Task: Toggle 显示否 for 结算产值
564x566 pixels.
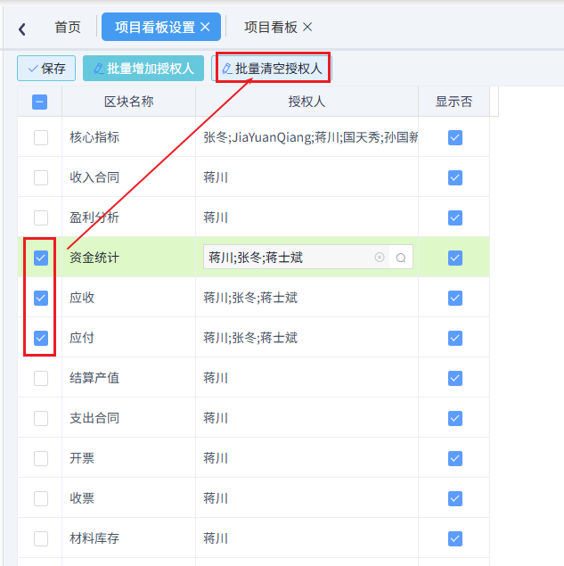Action: click(x=455, y=378)
